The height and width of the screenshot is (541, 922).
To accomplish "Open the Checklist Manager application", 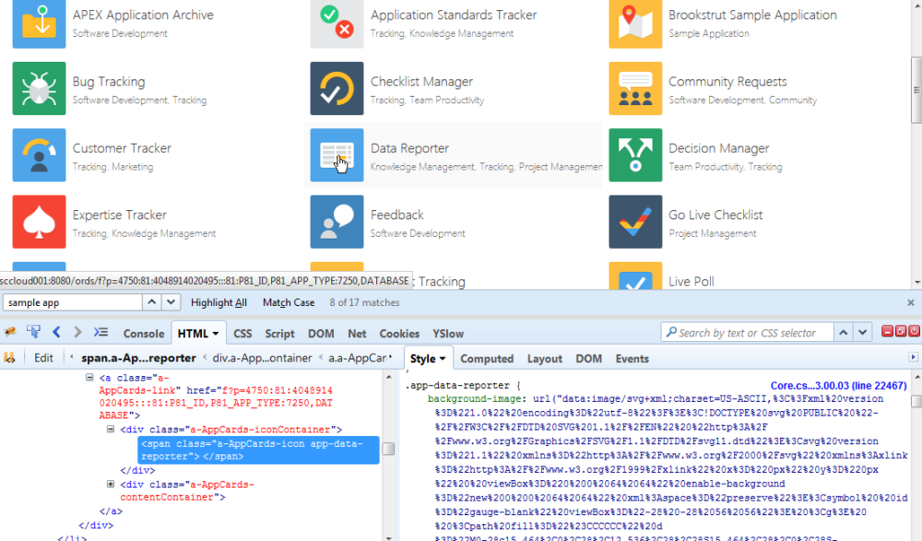I will click(337, 88).
